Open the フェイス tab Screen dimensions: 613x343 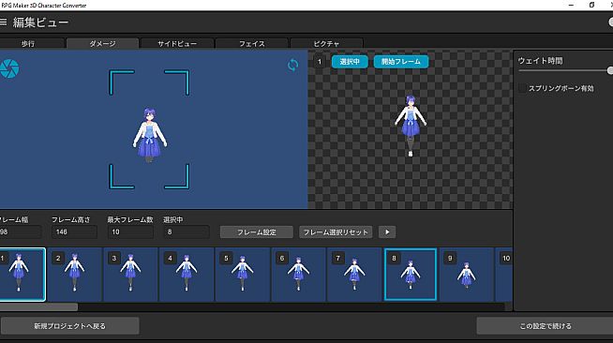tap(252, 43)
